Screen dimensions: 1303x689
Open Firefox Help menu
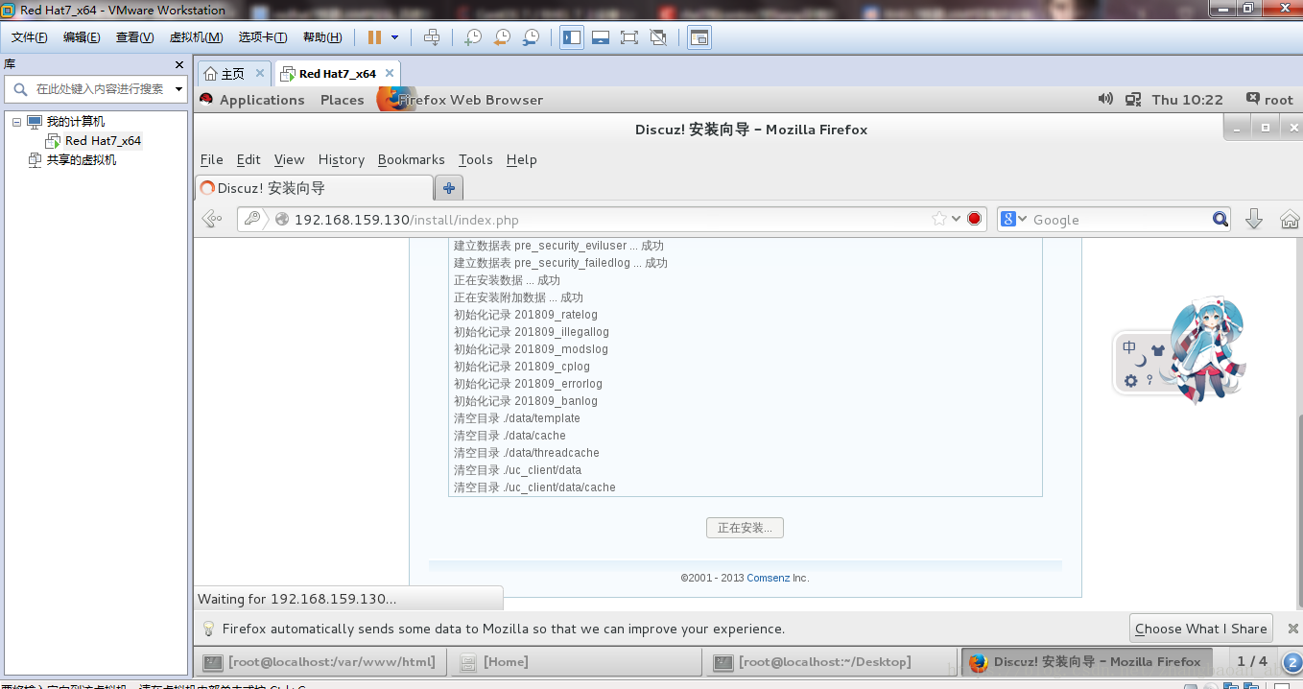(522, 160)
